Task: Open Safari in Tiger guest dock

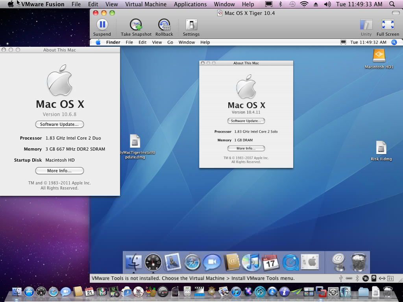Action: click(x=192, y=262)
